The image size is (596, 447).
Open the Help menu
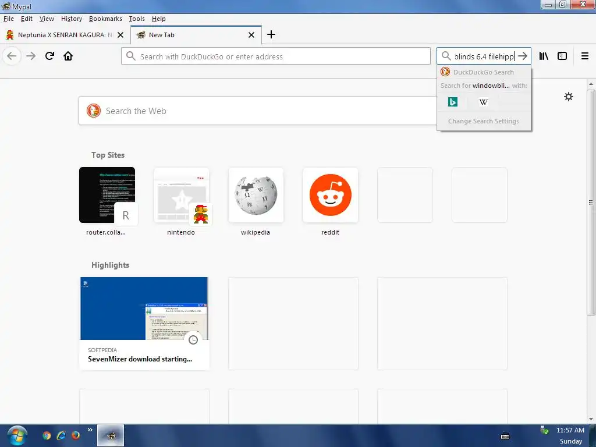158,19
